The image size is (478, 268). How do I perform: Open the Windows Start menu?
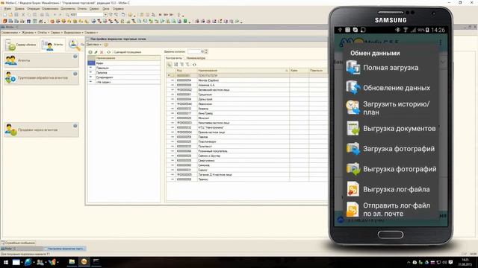[5, 262]
